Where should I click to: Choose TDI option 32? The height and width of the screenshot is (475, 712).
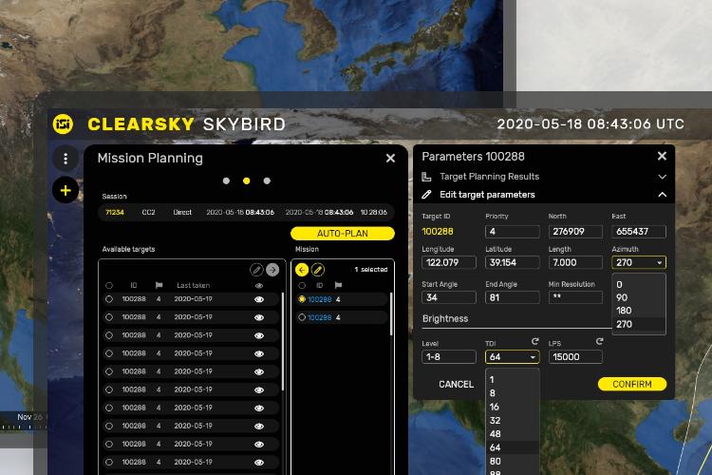(x=513, y=421)
